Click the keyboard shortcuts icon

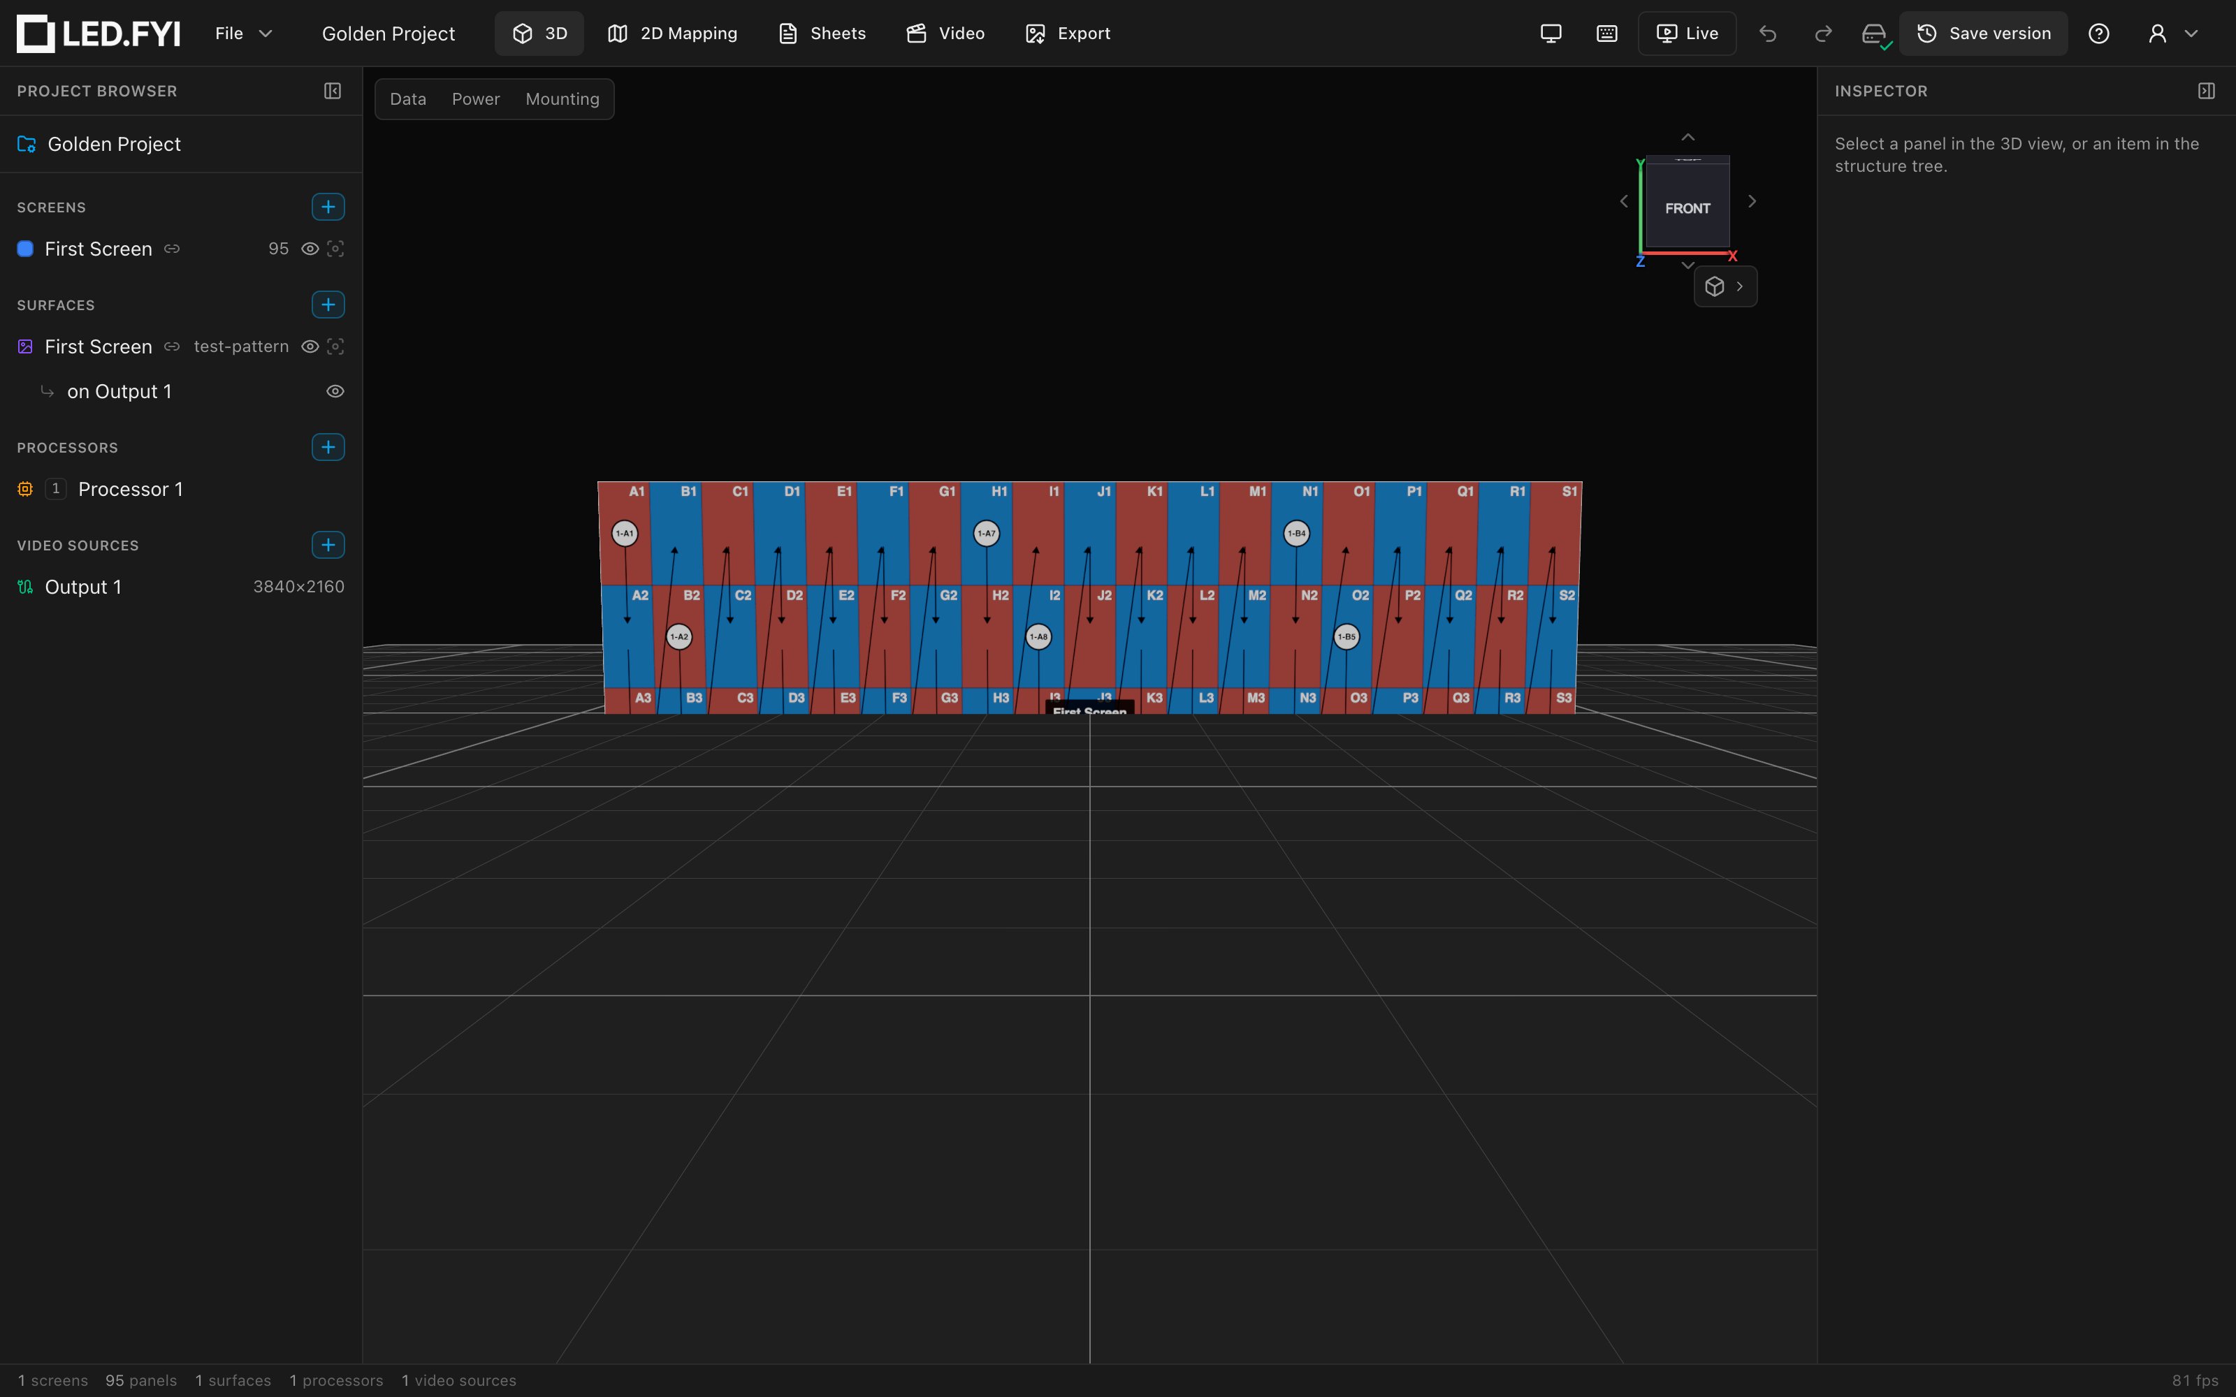(1607, 34)
